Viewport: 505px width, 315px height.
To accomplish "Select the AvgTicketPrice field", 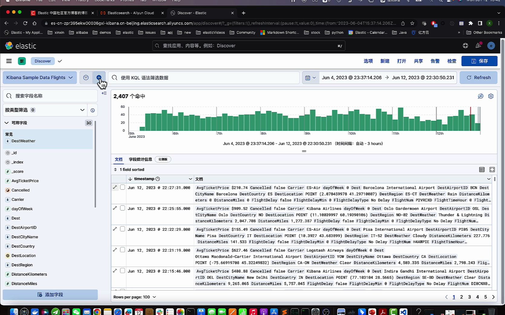I will pyautogui.click(x=25, y=181).
